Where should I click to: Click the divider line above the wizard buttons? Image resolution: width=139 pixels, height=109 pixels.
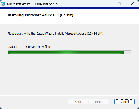point(69,95)
